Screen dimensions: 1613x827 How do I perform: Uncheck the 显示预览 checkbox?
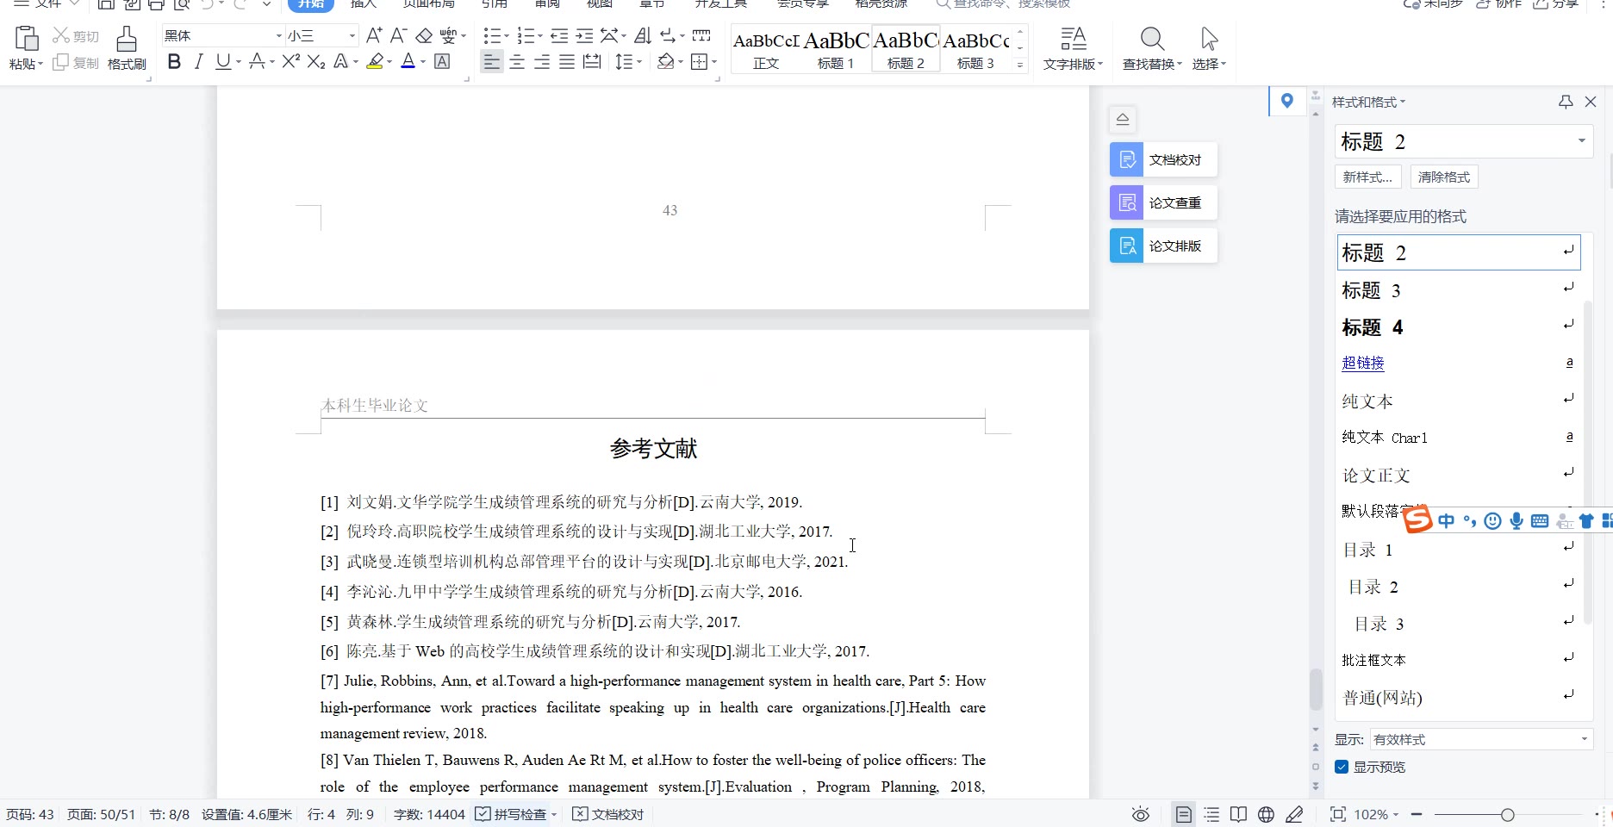(x=1342, y=767)
